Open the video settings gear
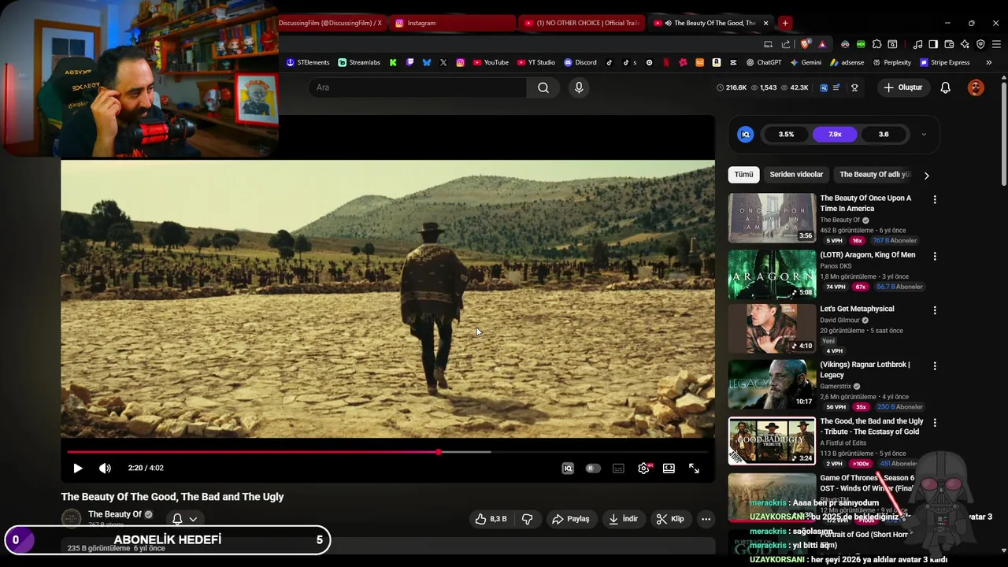This screenshot has height=567, width=1008. 643,468
